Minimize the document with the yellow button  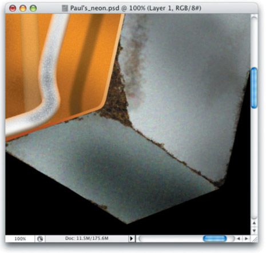pos(23,9)
